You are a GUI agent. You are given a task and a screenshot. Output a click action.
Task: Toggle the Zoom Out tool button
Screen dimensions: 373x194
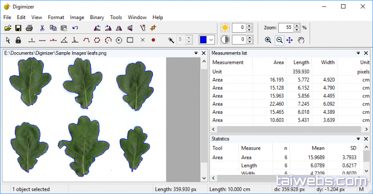279,40
